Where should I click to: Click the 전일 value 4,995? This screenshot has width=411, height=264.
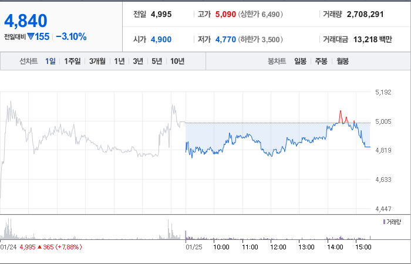click(x=161, y=14)
